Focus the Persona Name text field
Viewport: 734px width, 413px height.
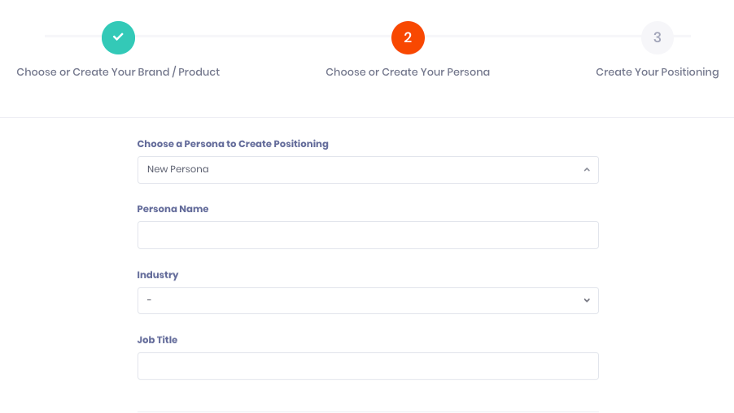[x=368, y=235]
